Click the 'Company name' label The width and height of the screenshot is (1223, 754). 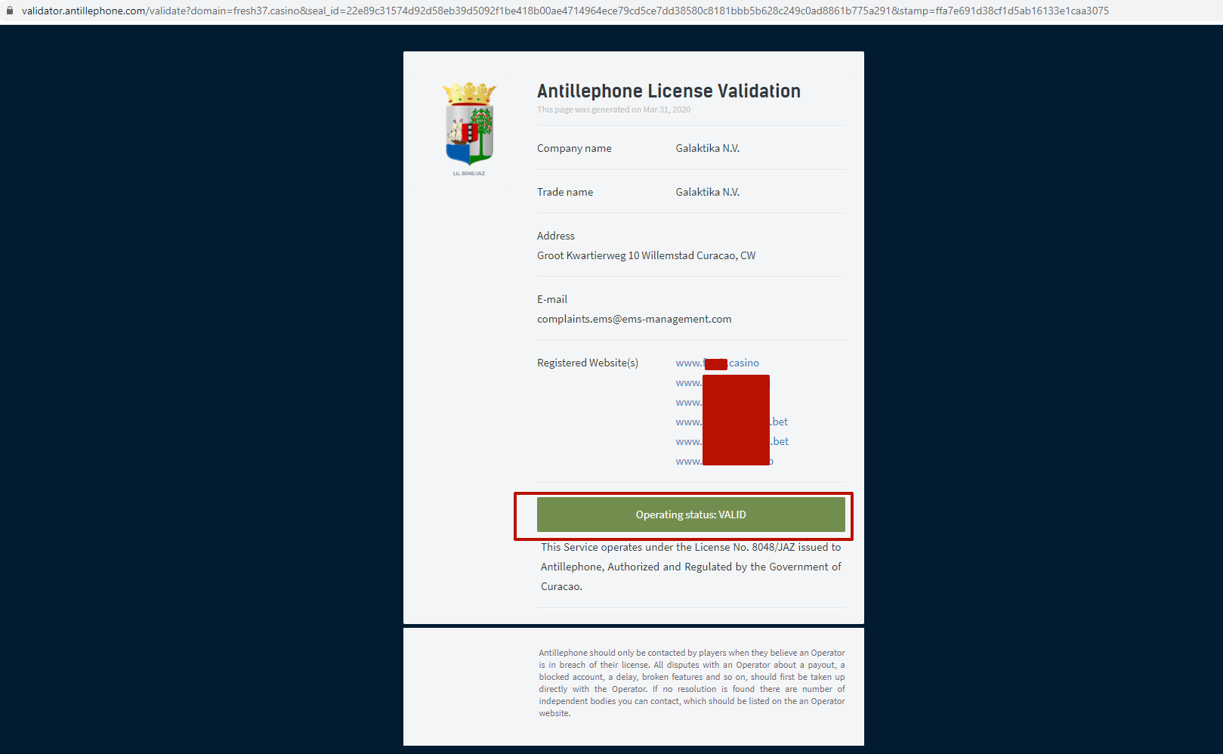pos(574,148)
